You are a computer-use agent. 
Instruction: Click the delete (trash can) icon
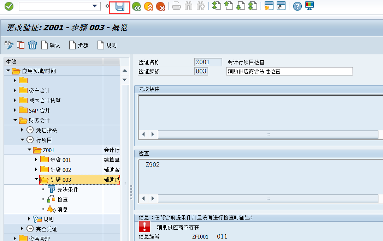point(33,45)
